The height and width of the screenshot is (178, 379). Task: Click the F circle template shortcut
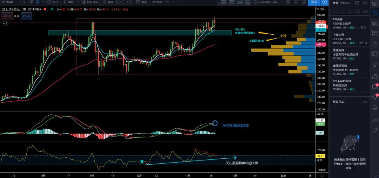point(119,2)
